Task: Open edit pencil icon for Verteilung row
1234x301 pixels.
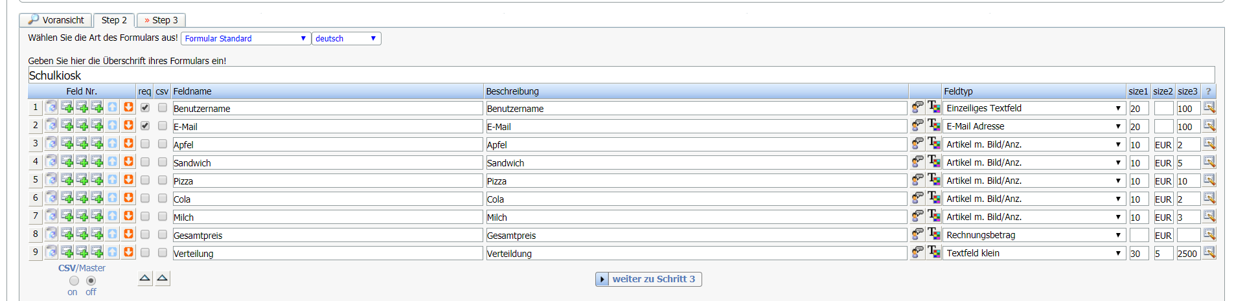Action: (1209, 252)
